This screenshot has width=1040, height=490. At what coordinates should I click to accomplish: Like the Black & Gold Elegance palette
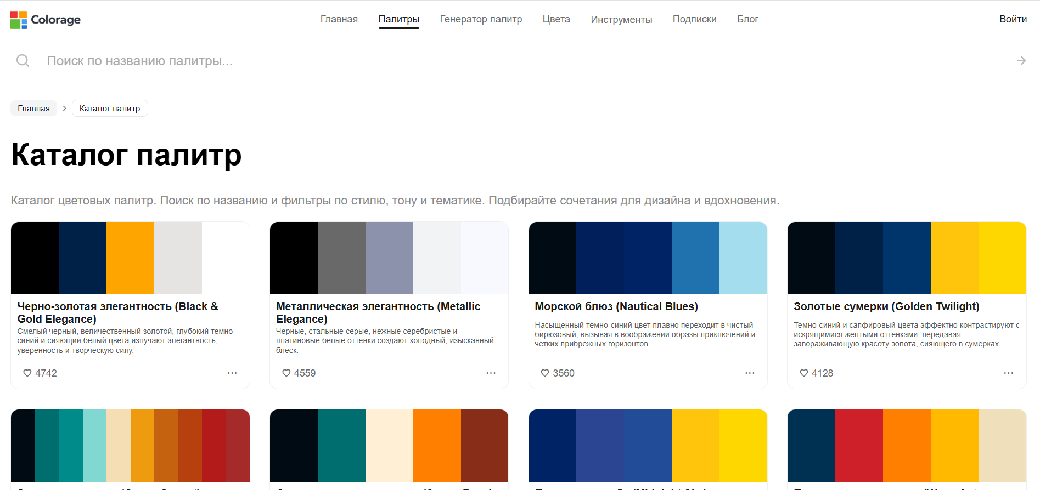click(x=27, y=373)
